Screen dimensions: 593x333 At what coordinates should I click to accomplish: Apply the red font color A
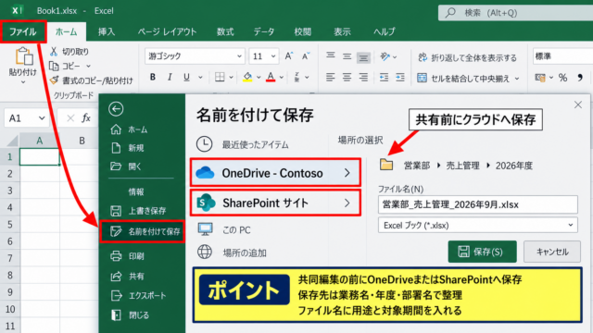271,78
